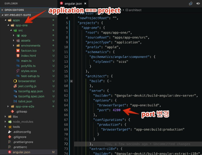Click the Angular logo on the editor tab

tap(62, 3)
